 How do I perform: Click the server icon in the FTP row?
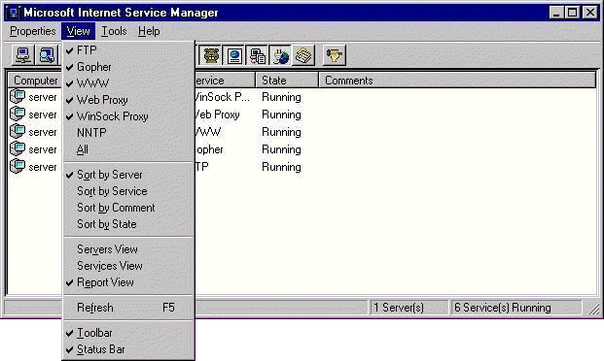[18, 167]
